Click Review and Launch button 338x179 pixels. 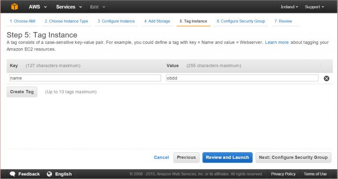pos(227,158)
